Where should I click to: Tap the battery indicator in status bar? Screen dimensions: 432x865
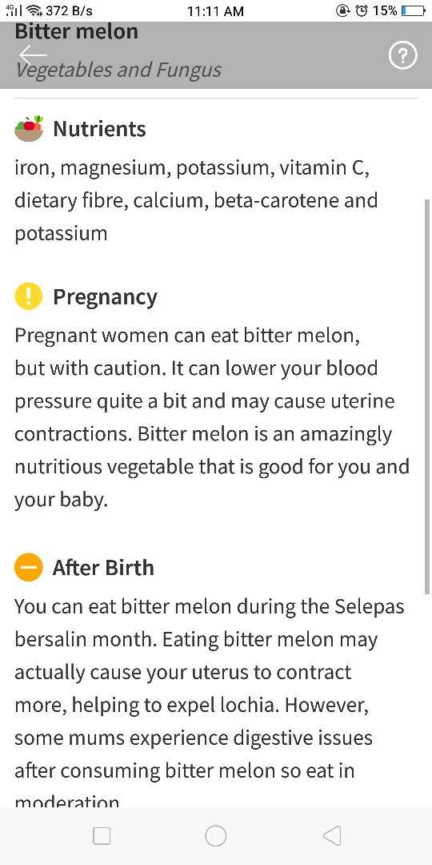click(x=414, y=10)
